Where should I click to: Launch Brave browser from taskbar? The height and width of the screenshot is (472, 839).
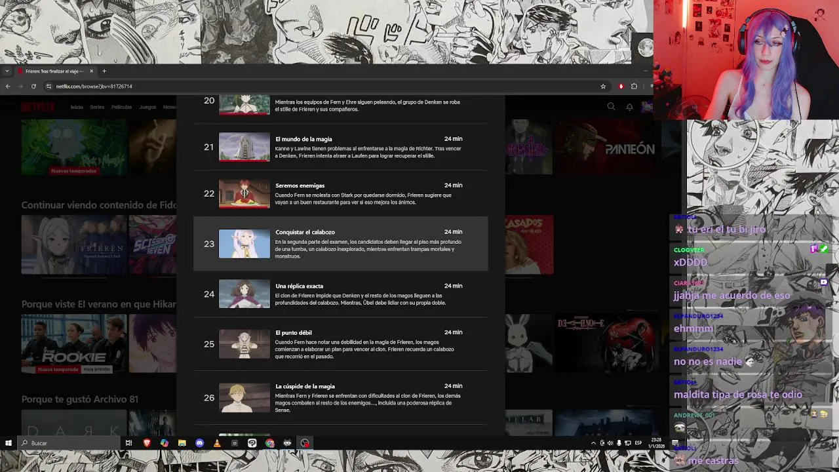(147, 443)
